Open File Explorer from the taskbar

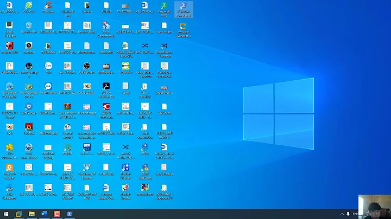tap(31, 214)
